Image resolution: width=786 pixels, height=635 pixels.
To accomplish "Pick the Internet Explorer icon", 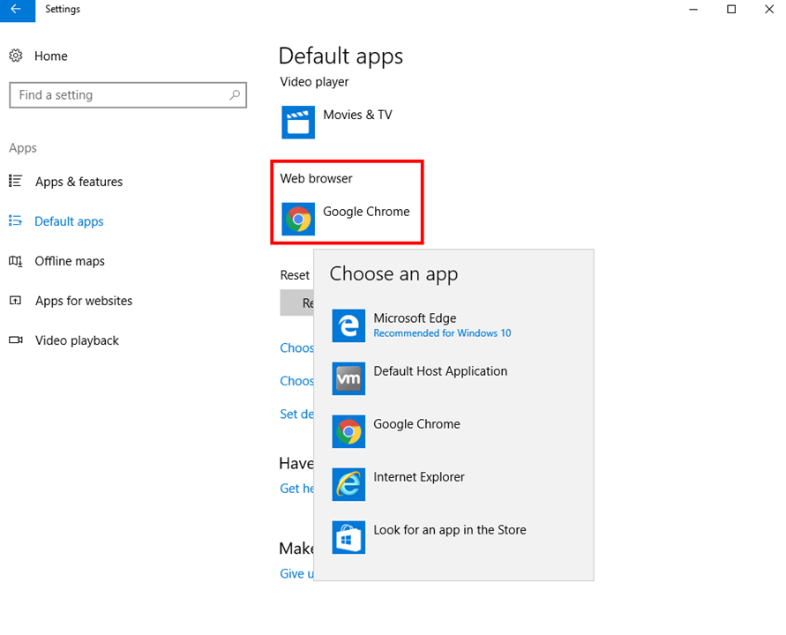I will tap(348, 484).
